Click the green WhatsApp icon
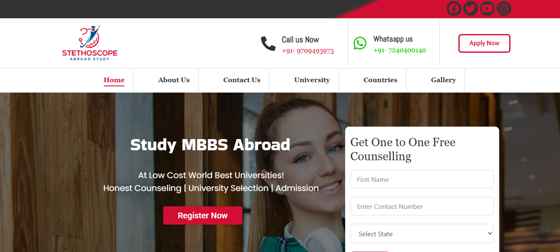Image resolution: width=560 pixels, height=252 pixels. pos(360,43)
